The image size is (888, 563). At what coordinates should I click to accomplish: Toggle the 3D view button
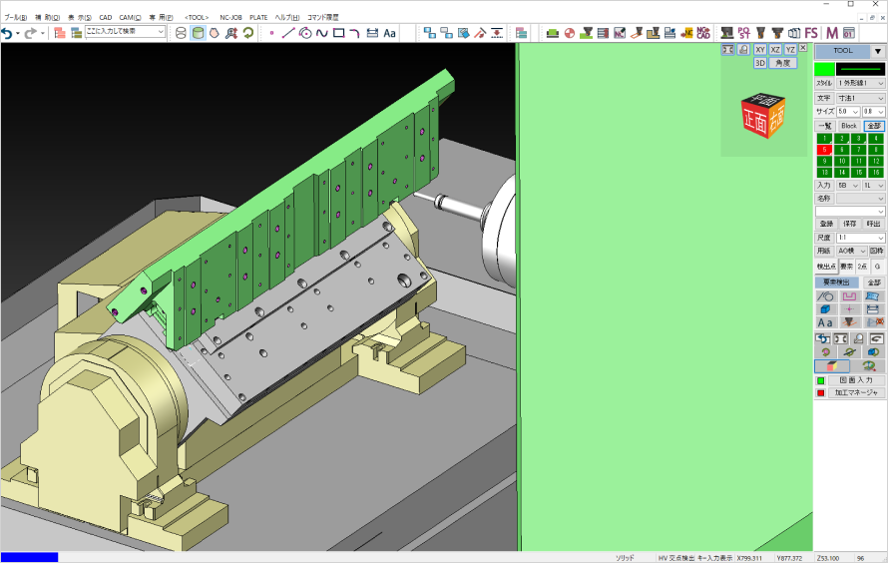[x=760, y=63]
